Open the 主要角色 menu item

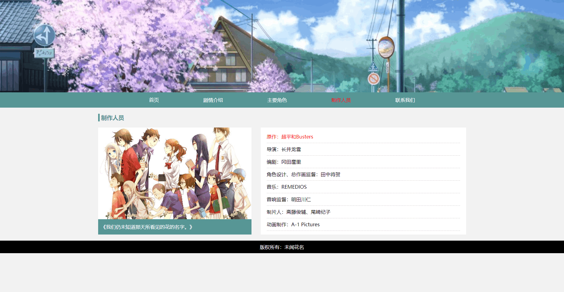click(277, 100)
